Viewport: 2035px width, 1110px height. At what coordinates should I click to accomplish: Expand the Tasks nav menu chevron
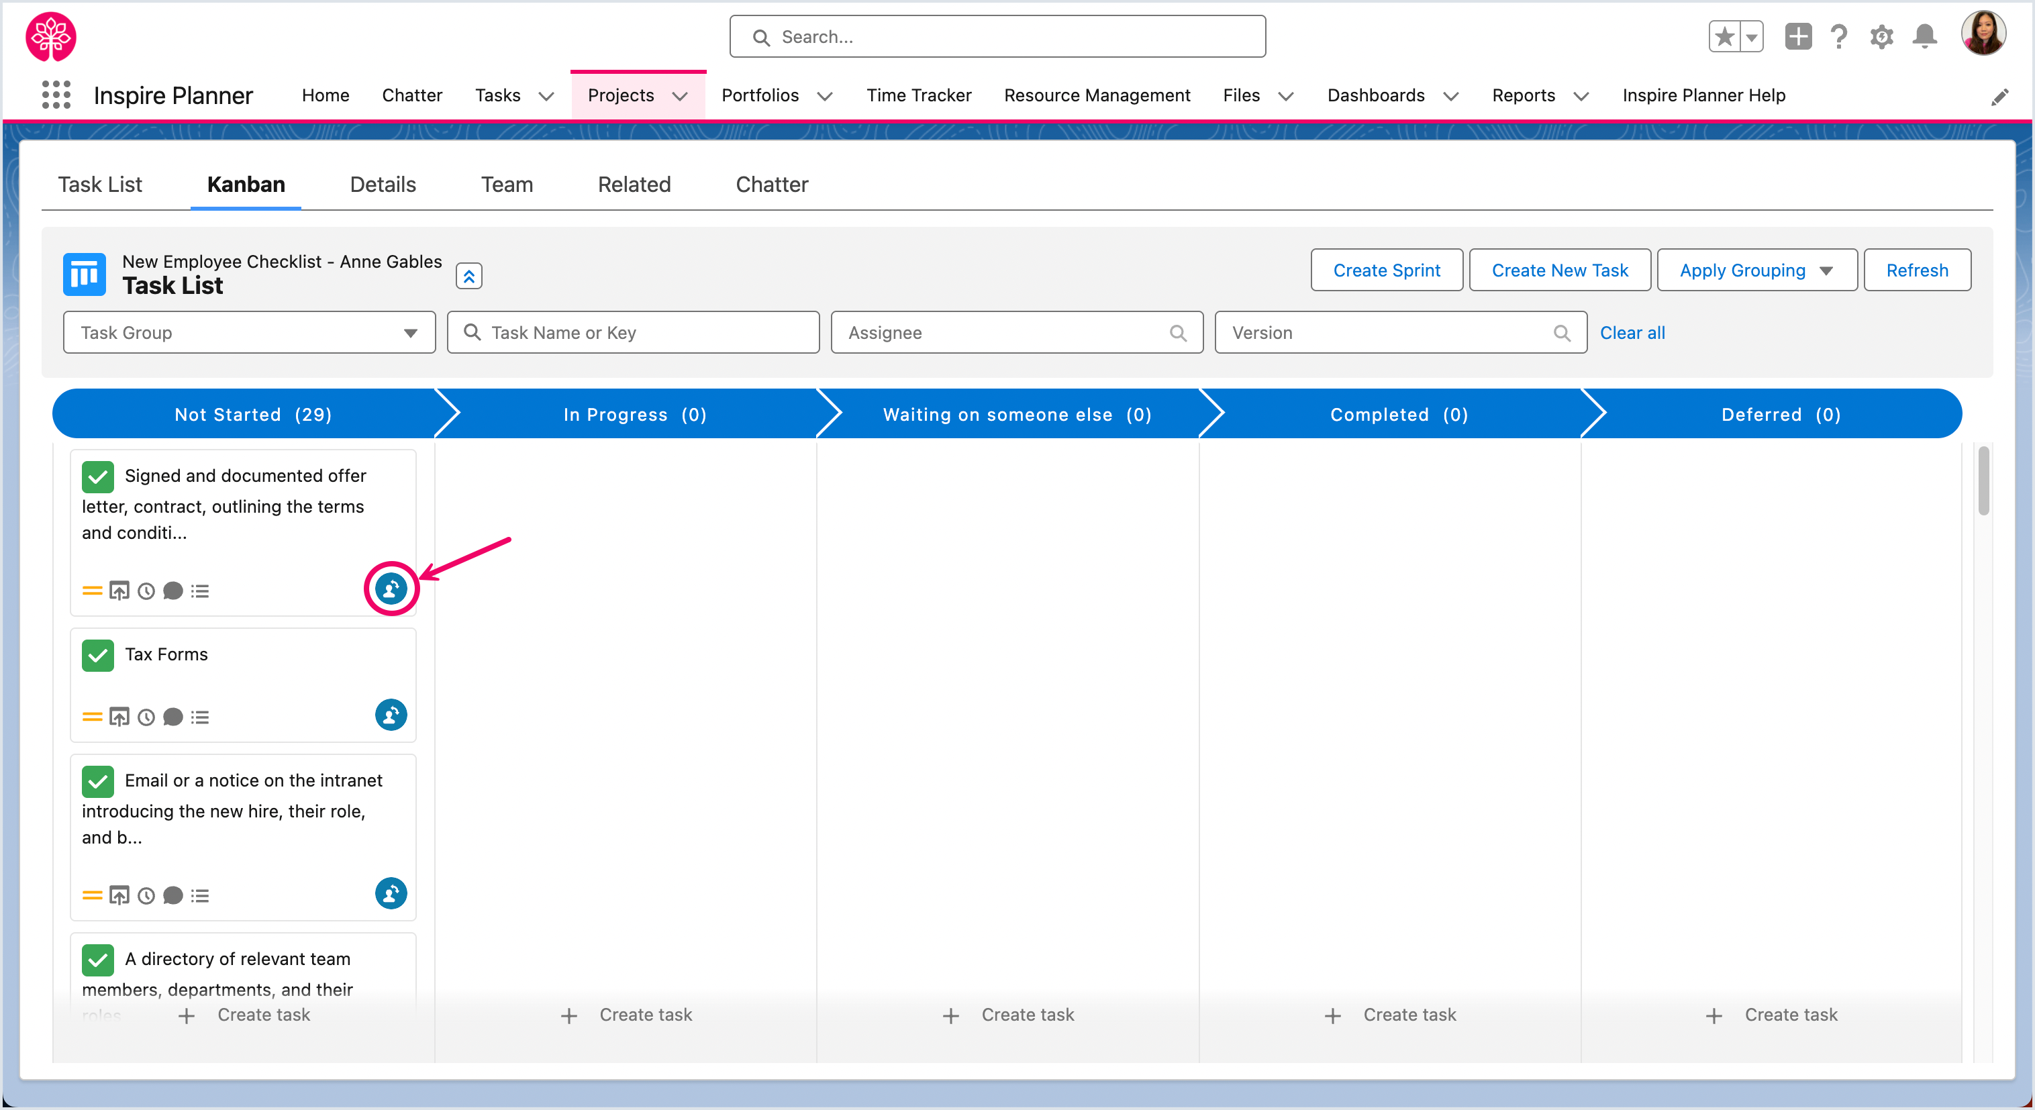point(546,97)
